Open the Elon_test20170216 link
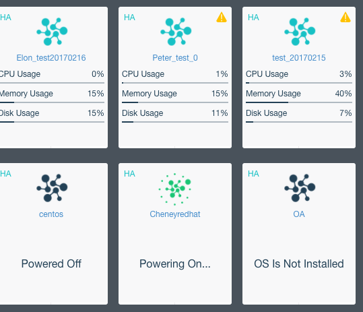The width and height of the screenshot is (363, 312). tap(51, 58)
